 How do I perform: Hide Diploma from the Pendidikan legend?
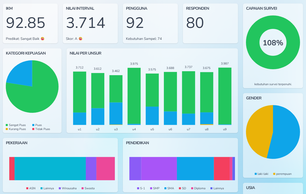[198, 188]
